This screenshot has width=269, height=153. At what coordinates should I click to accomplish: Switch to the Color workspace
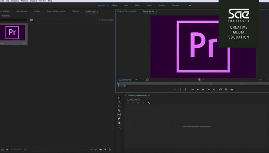point(126,5)
